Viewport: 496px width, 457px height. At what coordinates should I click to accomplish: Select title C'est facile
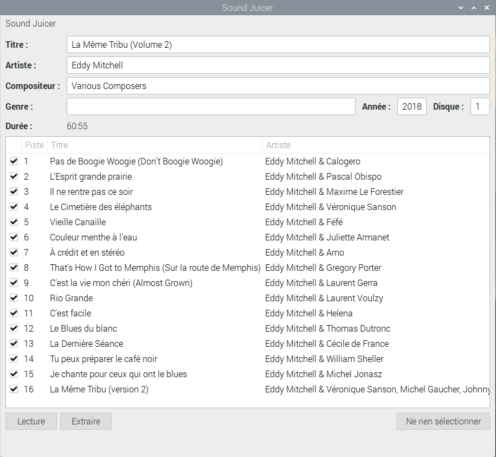click(70, 313)
